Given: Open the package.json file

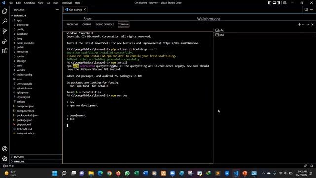Looking at the screenshot, I should click(x=24, y=120).
